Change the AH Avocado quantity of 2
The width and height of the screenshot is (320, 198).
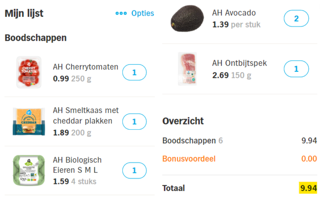point(296,18)
